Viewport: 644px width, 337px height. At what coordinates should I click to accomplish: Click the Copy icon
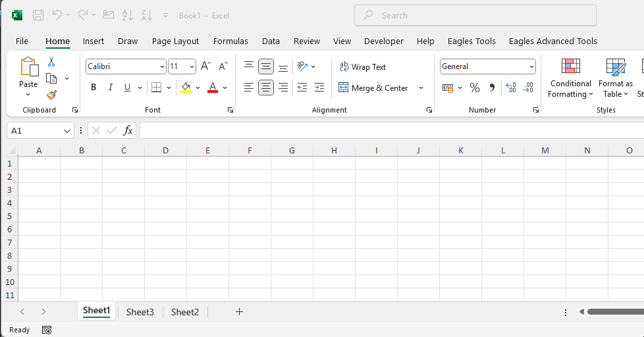pyautogui.click(x=51, y=78)
